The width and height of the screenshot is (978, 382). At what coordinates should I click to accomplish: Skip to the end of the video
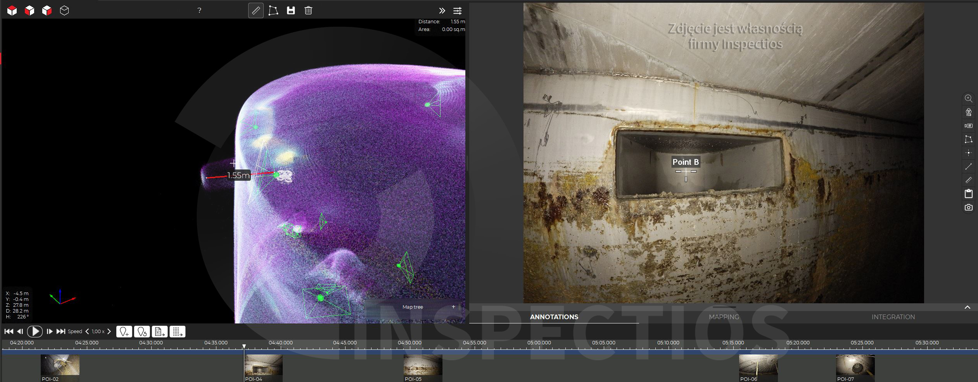(x=61, y=332)
